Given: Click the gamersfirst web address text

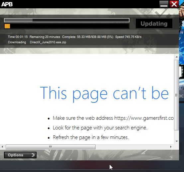Looking at the screenshot, I should [x=144, y=118].
